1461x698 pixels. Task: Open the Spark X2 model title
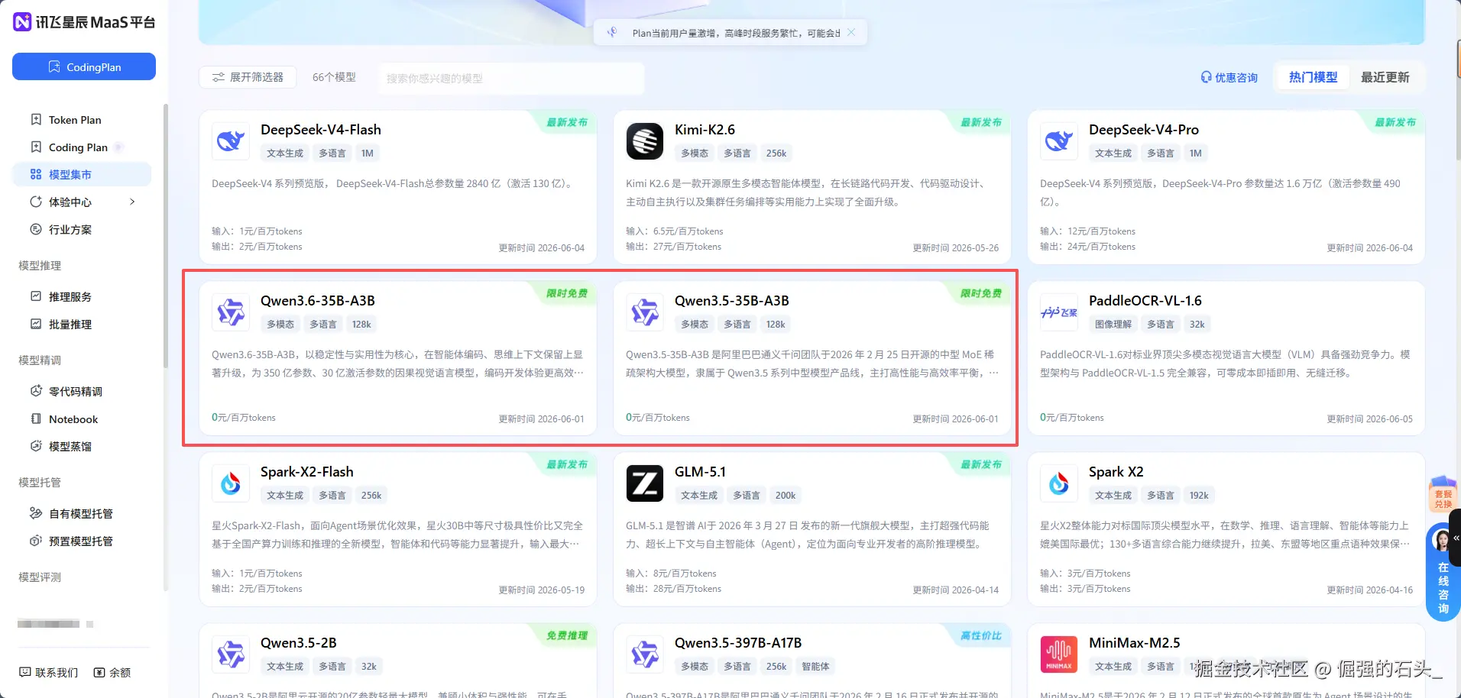pos(1116,472)
